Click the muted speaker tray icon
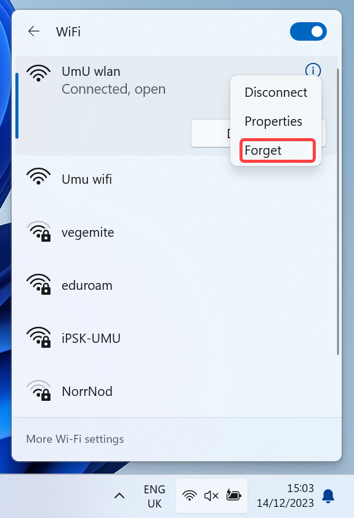Screen dimensions: 354x518 [x=211, y=496]
